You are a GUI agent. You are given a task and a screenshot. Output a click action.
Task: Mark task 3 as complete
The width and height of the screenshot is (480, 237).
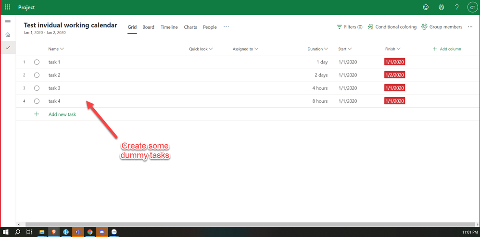click(x=37, y=88)
